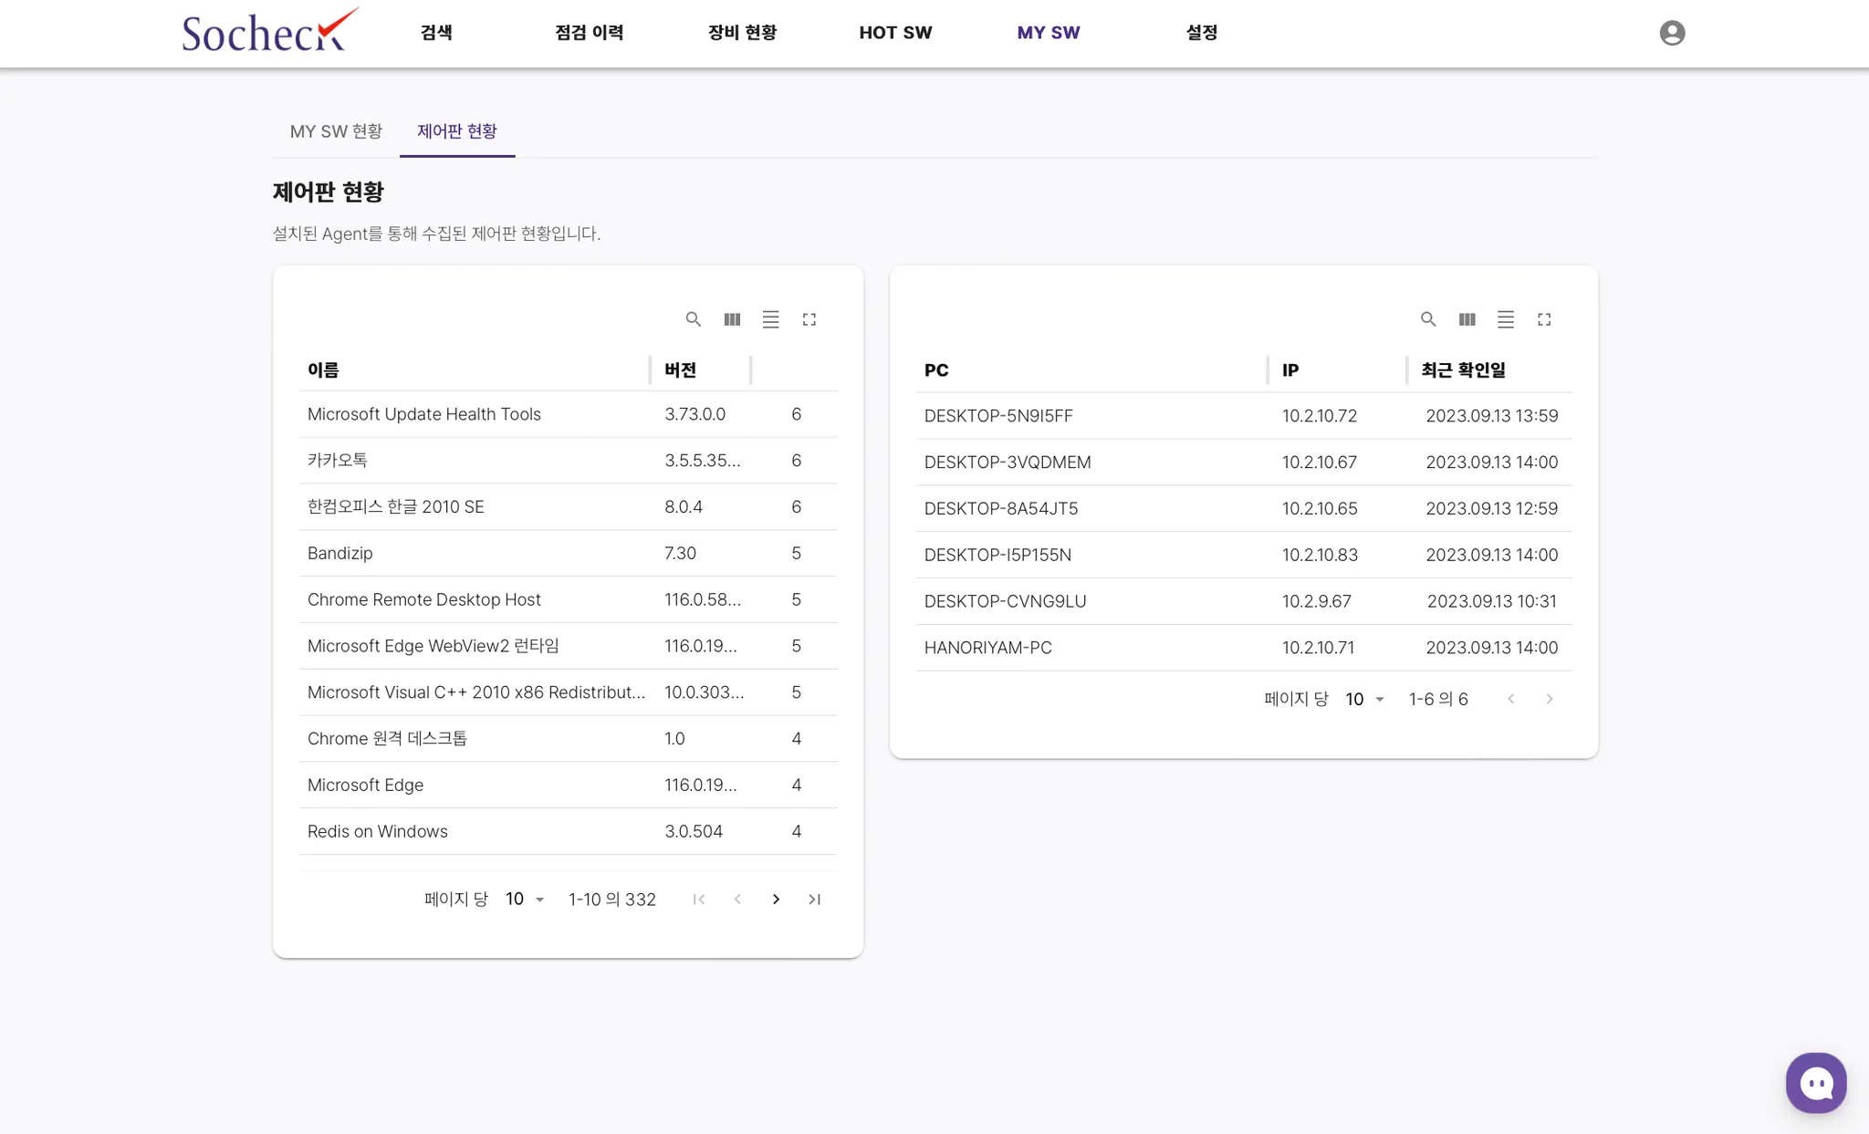Select DESKTOP-3VQDMEM row in PC table
The width and height of the screenshot is (1869, 1134).
point(1007,463)
